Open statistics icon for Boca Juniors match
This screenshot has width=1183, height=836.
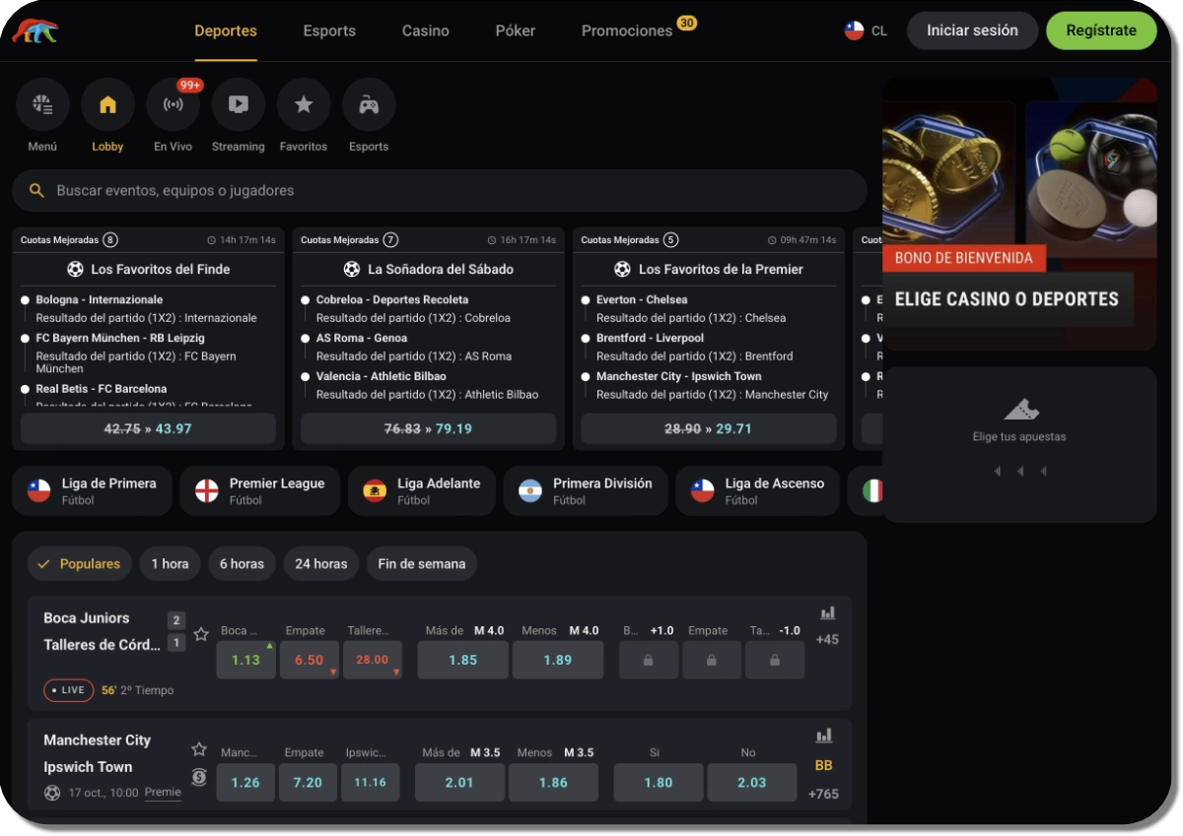(827, 613)
